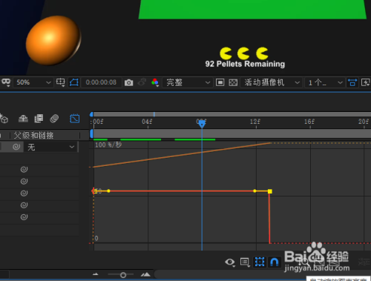Toggle the magnet snap icon

[x=275, y=262]
